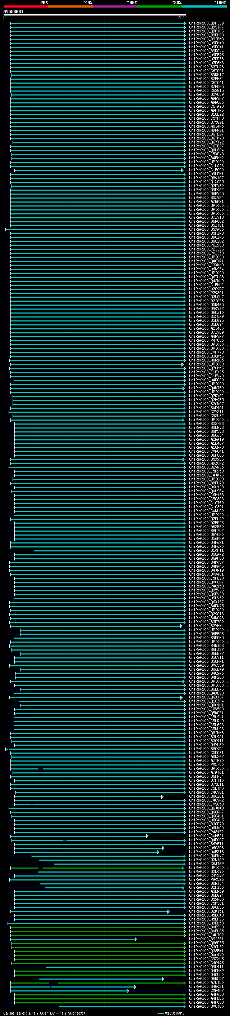Open hit UniRef100_B9IEM3

pos(206,39)
